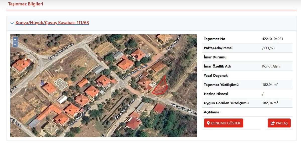Zoom in on the satellite map

15,39
